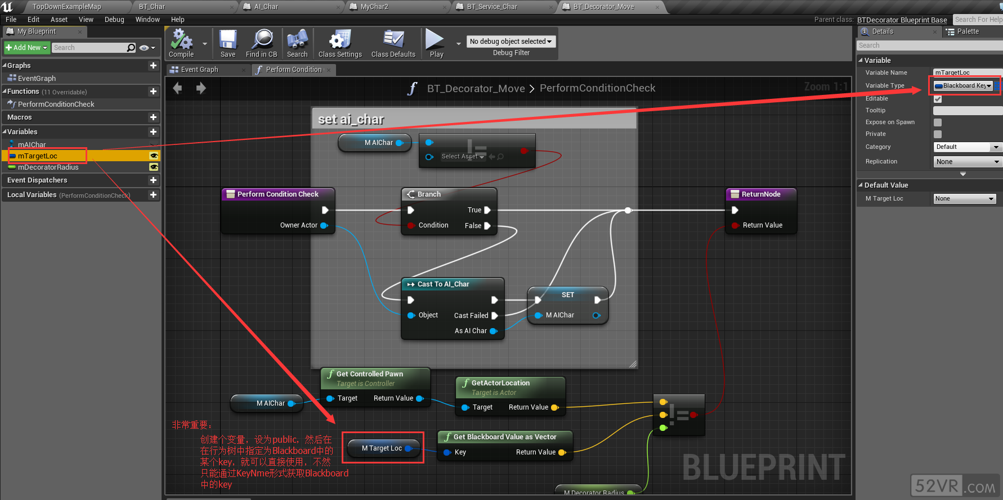1003x500 pixels.
Task: Toggle the Editable checkbox
Action: pos(938,99)
